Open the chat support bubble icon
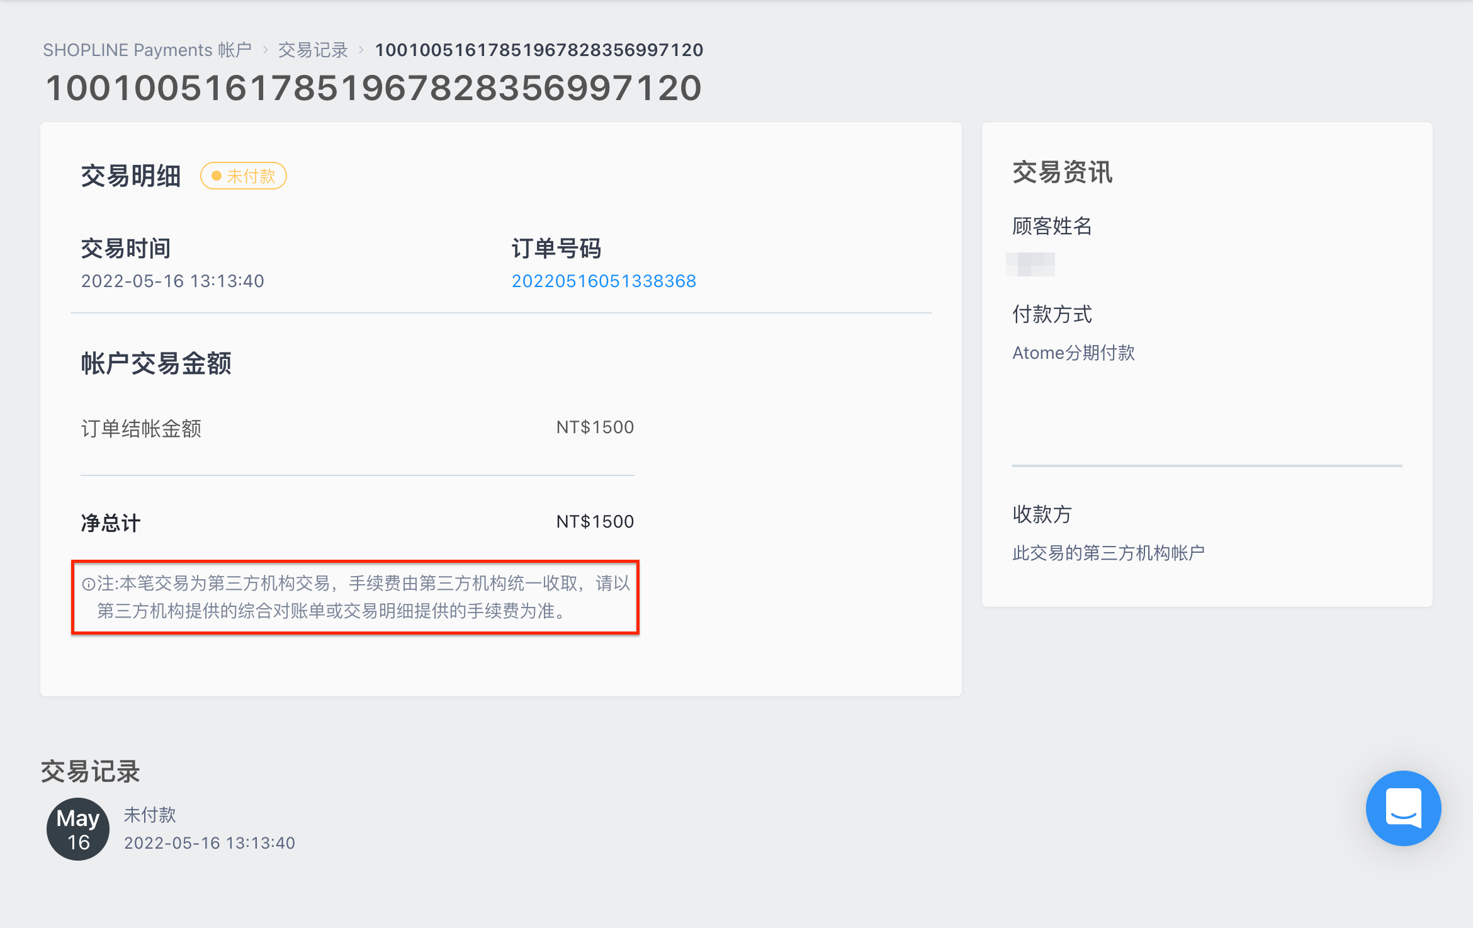Viewport: 1473px width, 928px height. point(1403,808)
